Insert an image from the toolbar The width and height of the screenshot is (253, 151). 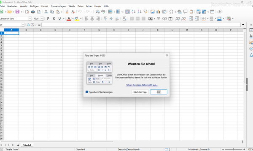[153, 12]
